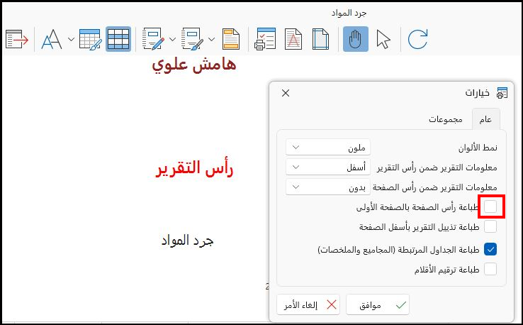Image resolution: width=523 pixels, height=325 pixels.
Task: Click the page with red letter A icon
Action: 293,39
